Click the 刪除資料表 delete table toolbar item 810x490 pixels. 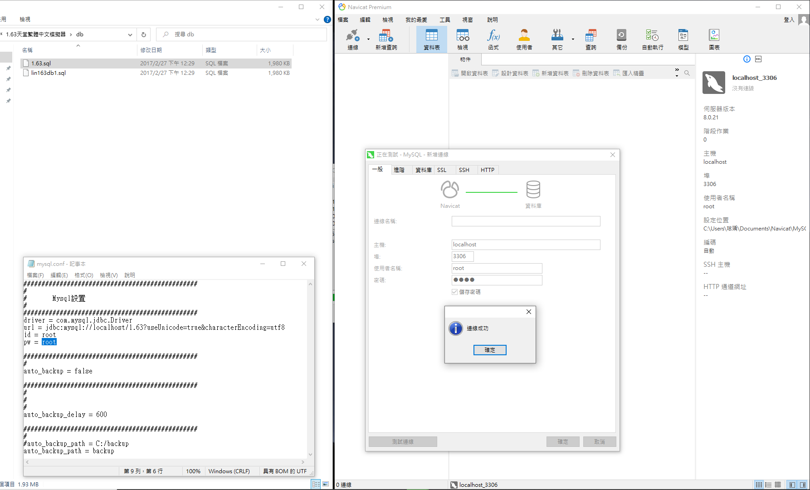[591, 73]
